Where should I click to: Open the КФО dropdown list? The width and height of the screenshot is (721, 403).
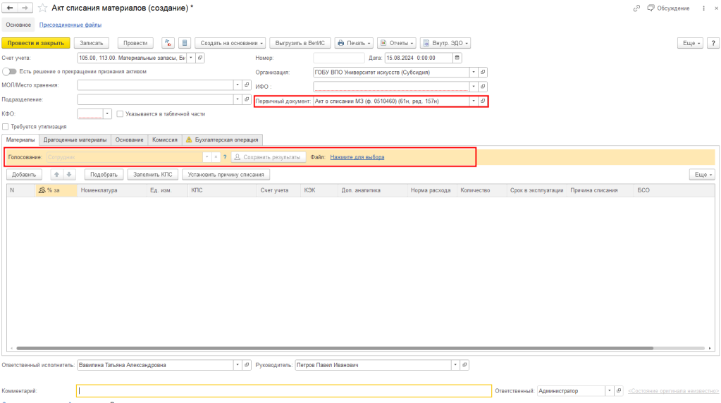107,113
